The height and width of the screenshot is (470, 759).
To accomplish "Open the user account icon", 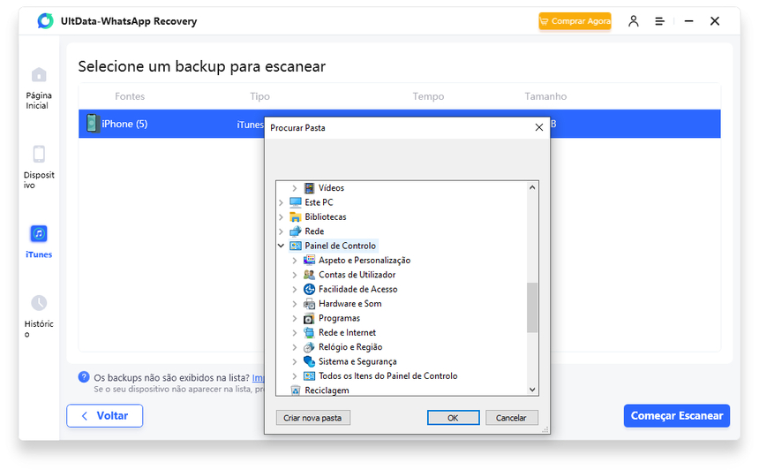I will click(x=633, y=21).
